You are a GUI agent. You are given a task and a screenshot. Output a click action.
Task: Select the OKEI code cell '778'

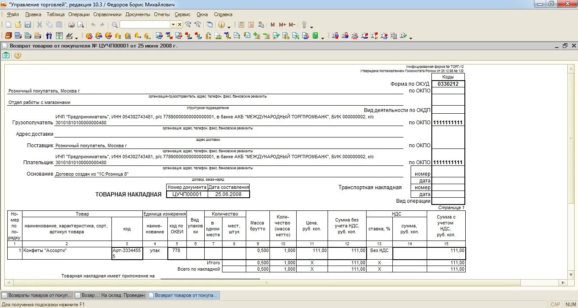pos(177,253)
